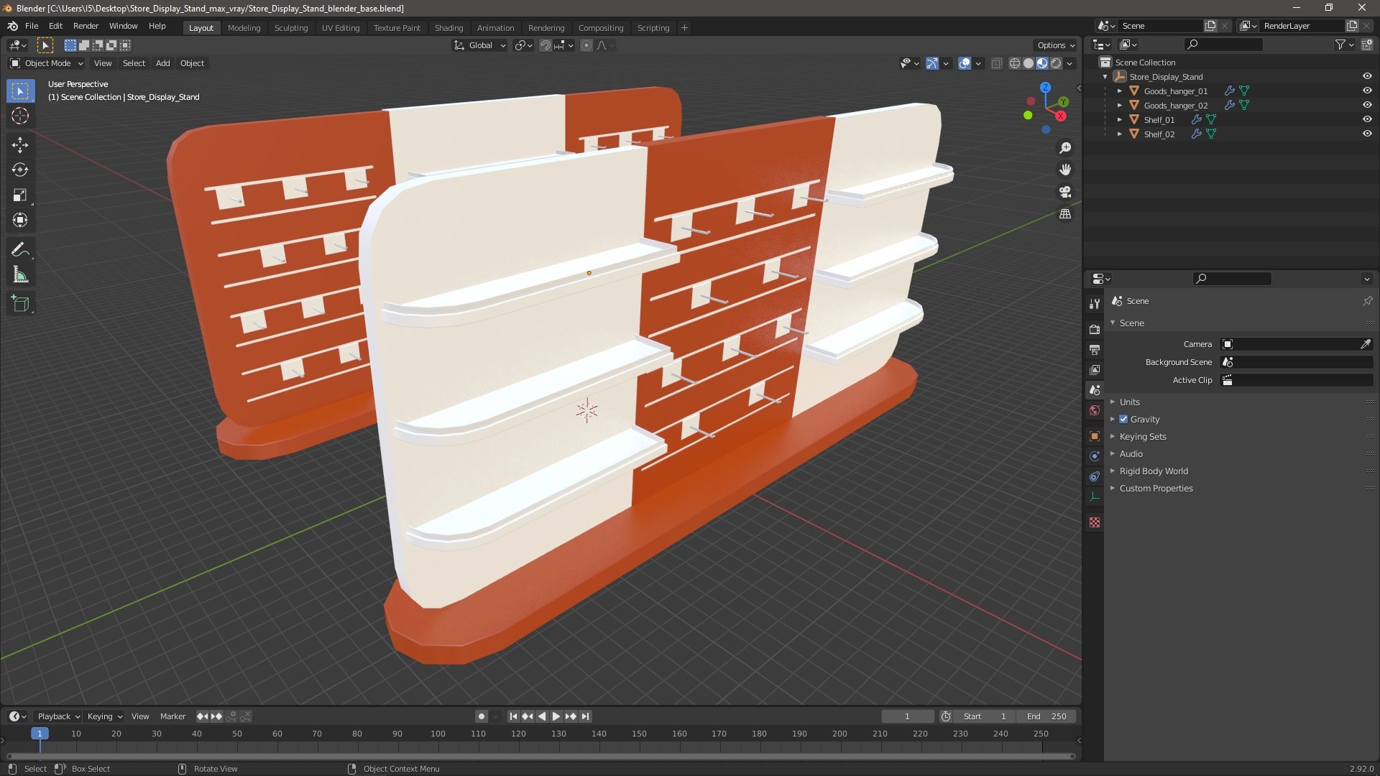Open Render properties tab icon
The width and height of the screenshot is (1380, 776).
(x=1095, y=329)
